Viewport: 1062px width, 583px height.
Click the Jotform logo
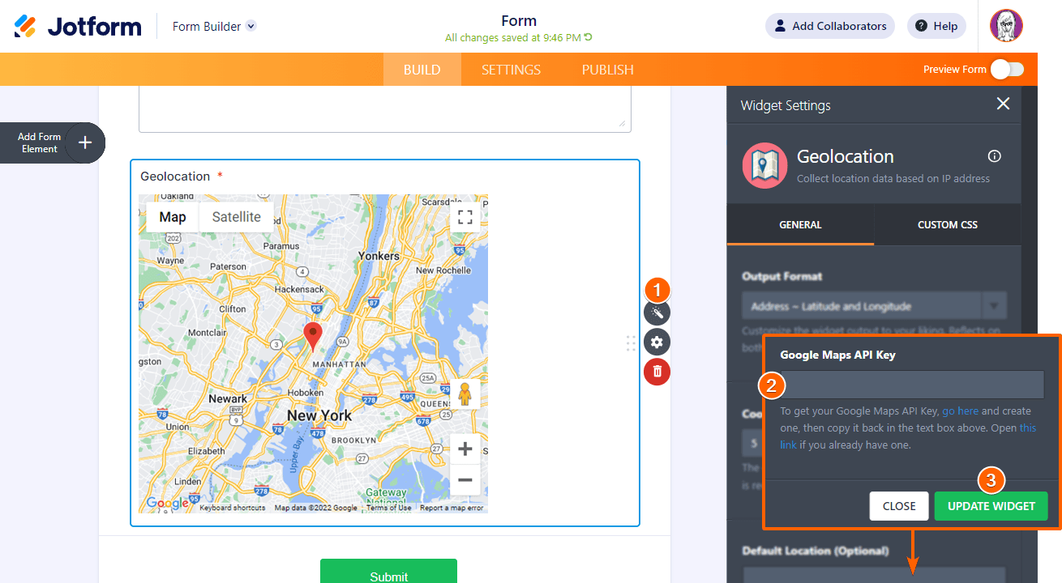(x=78, y=26)
